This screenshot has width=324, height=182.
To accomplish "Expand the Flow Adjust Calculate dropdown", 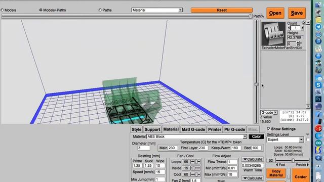I will click(x=253, y=159).
